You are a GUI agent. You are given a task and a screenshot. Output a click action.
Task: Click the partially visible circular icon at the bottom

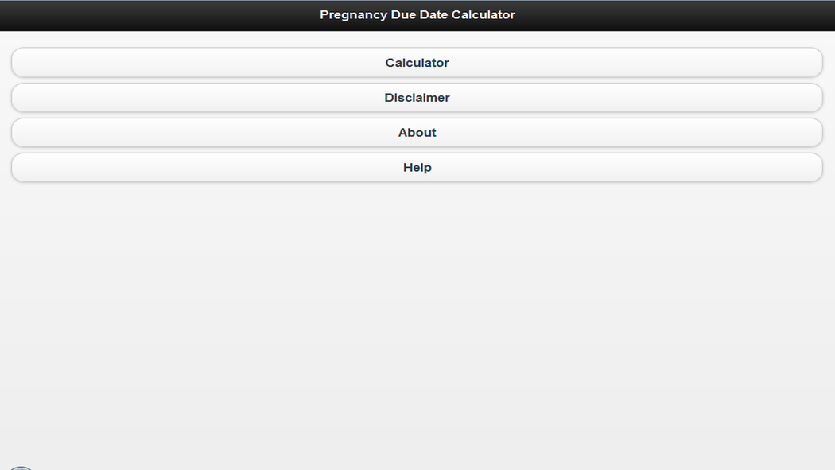(21, 468)
